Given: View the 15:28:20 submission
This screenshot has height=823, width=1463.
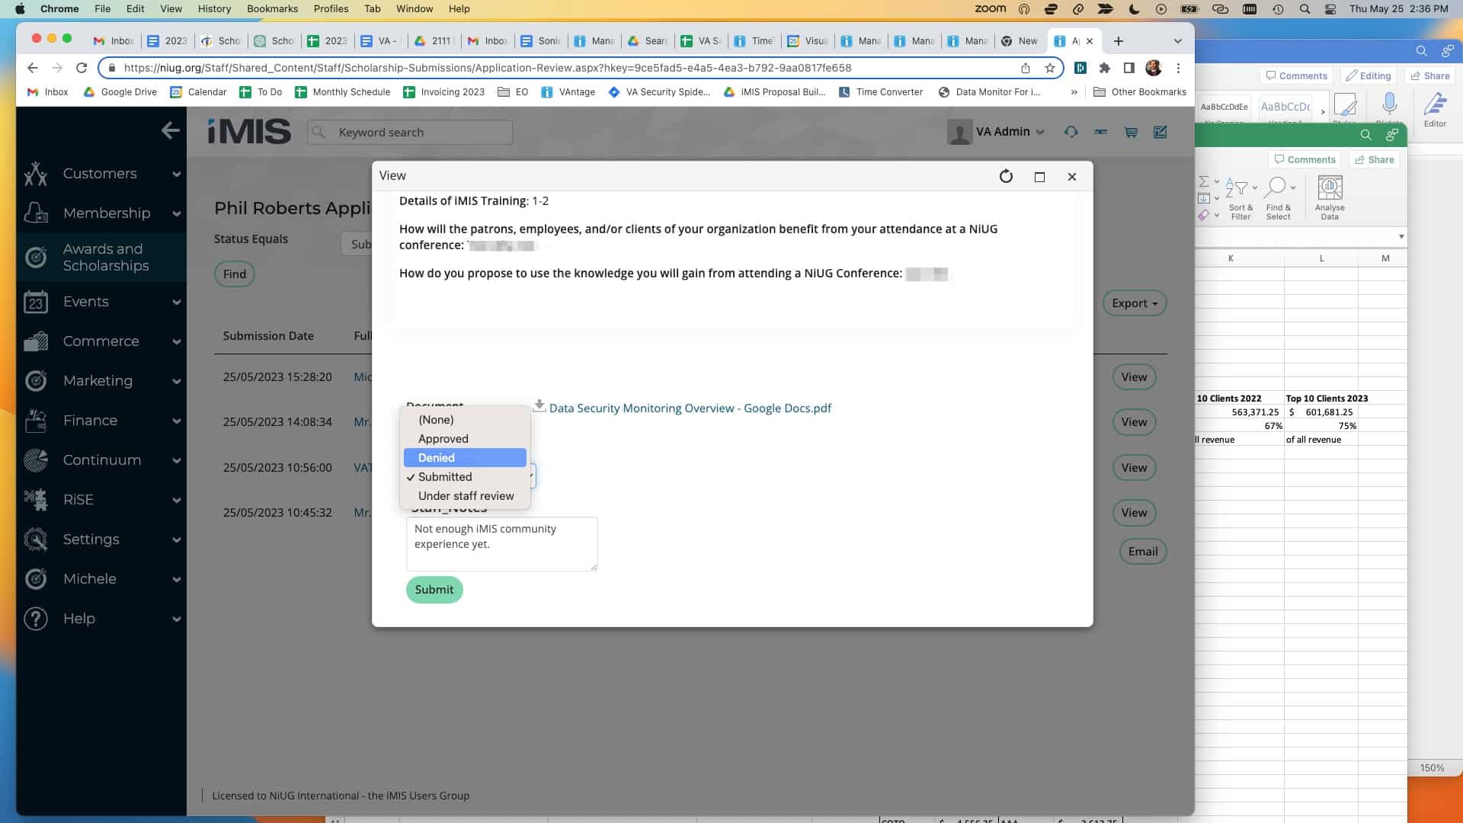Looking at the screenshot, I should pos(1134,377).
